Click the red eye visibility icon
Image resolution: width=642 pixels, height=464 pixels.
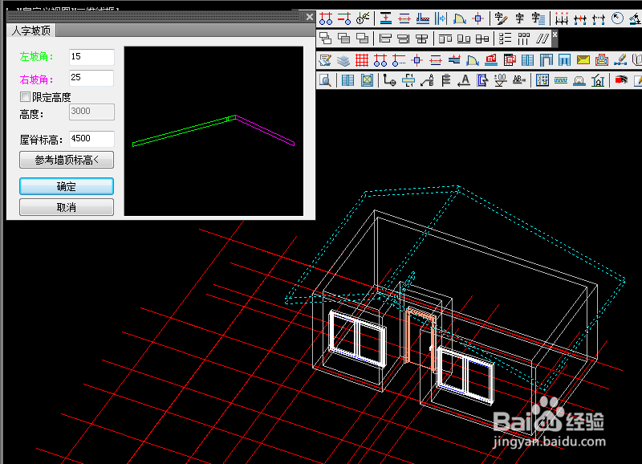pyautogui.click(x=621, y=80)
